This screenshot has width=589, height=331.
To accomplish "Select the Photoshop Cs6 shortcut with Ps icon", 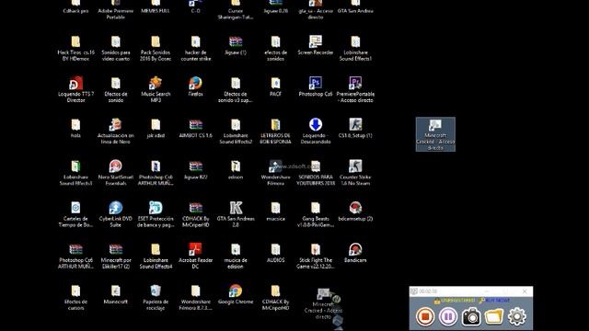I will (x=316, y=87).
